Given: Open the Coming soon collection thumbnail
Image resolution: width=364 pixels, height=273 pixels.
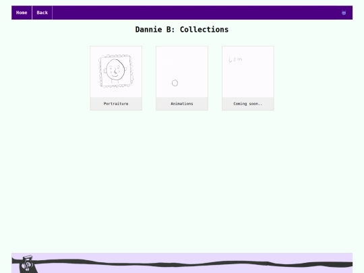Looking at the screenshot, I should [x=248, y=71].
